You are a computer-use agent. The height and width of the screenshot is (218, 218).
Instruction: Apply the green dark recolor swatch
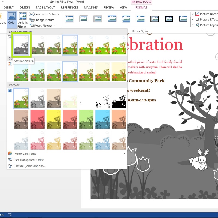(86, 119)
